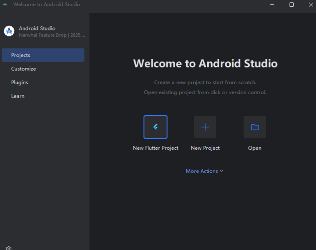Image resolution: width=316 pixels, height=250 pixels.
Task: Click the Android Studio logo in sidebar
Action: click(x=9, y=31)
